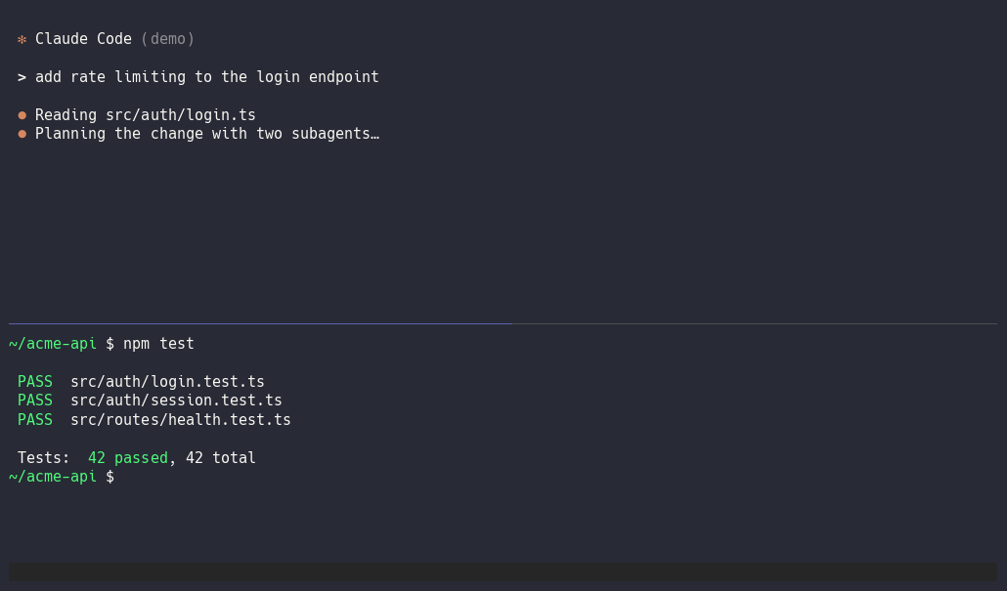Viewport: 1007px width, 591px height.
Task: Click the '(demo)' label
Action: (x=167, y=39)
